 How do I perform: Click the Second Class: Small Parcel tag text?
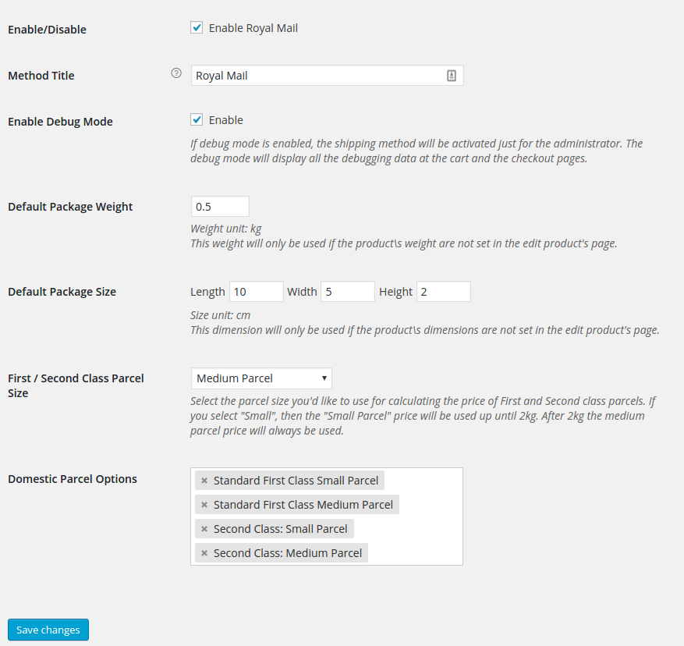(281, 529)
